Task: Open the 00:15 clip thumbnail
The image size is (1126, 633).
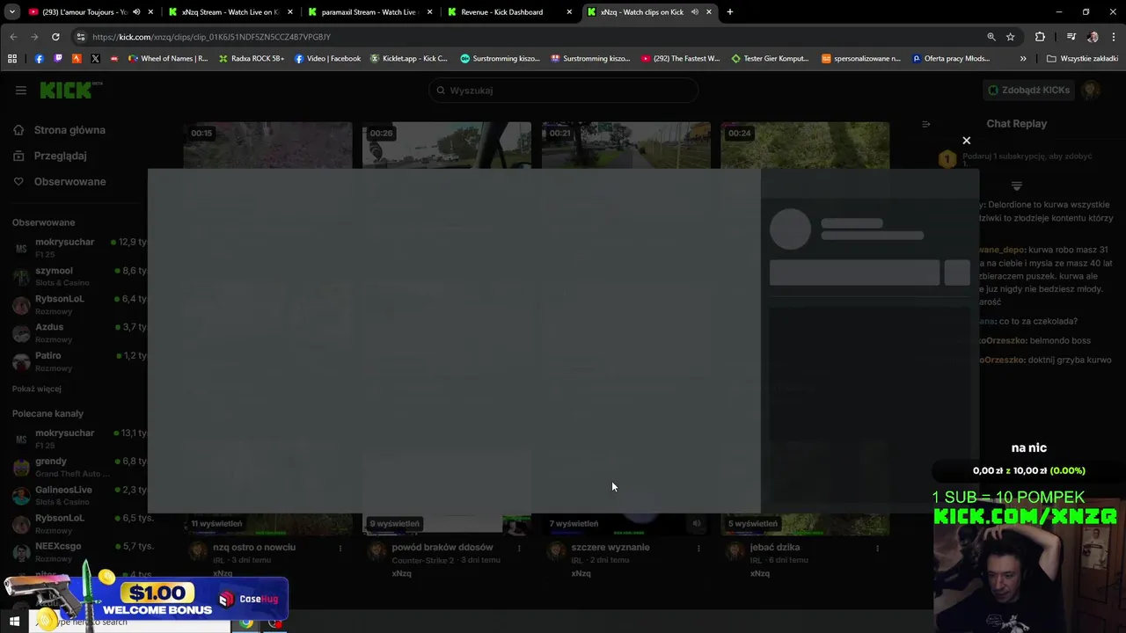Action: click(x=267, y=145)
